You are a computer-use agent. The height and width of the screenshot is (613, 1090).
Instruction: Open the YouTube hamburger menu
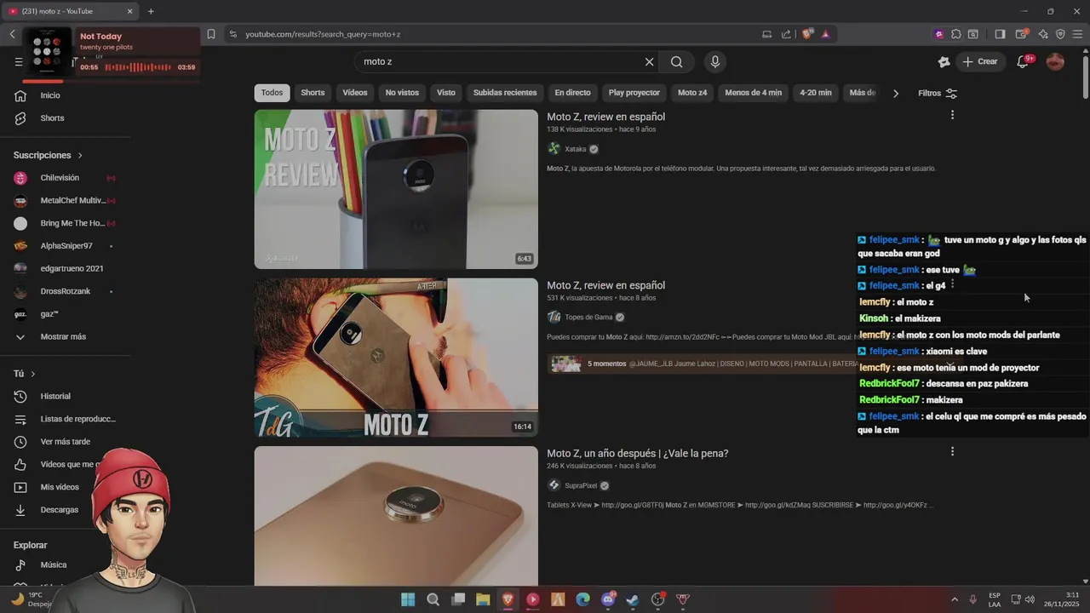point(19,61)
